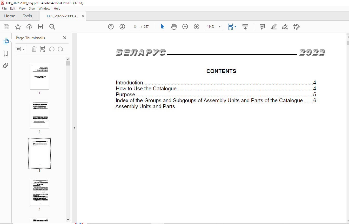Viewport: 349px width, 224px height.
Task: Zoom in with plus icon
Action: (x=197, y=27)
